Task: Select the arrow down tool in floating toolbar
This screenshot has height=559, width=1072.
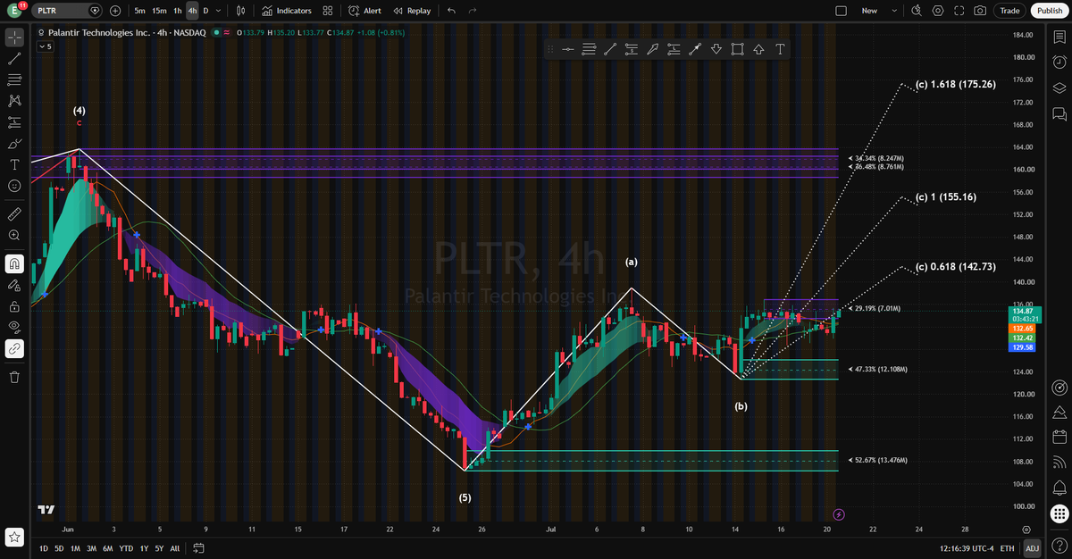Action: coord(716,49)
